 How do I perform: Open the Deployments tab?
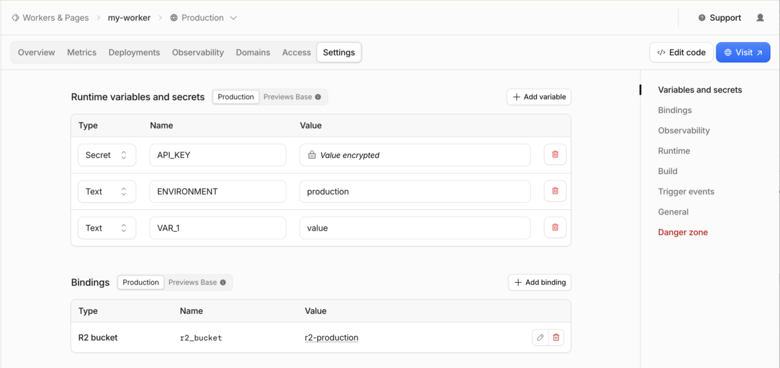point(134,53)
